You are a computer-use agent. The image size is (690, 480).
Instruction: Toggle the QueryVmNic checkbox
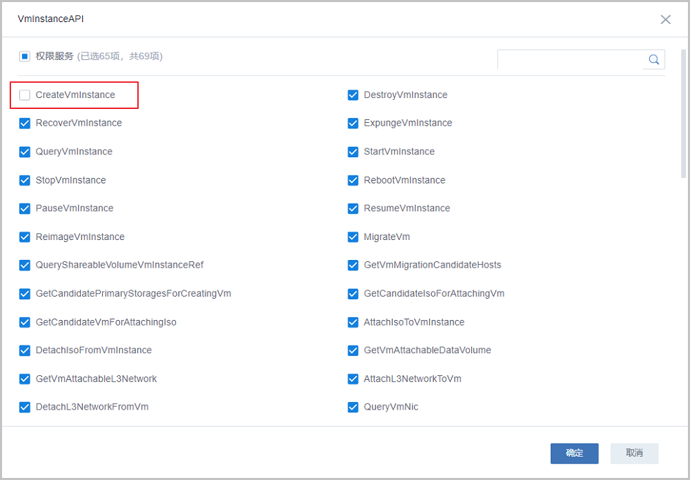click(353, 407)
